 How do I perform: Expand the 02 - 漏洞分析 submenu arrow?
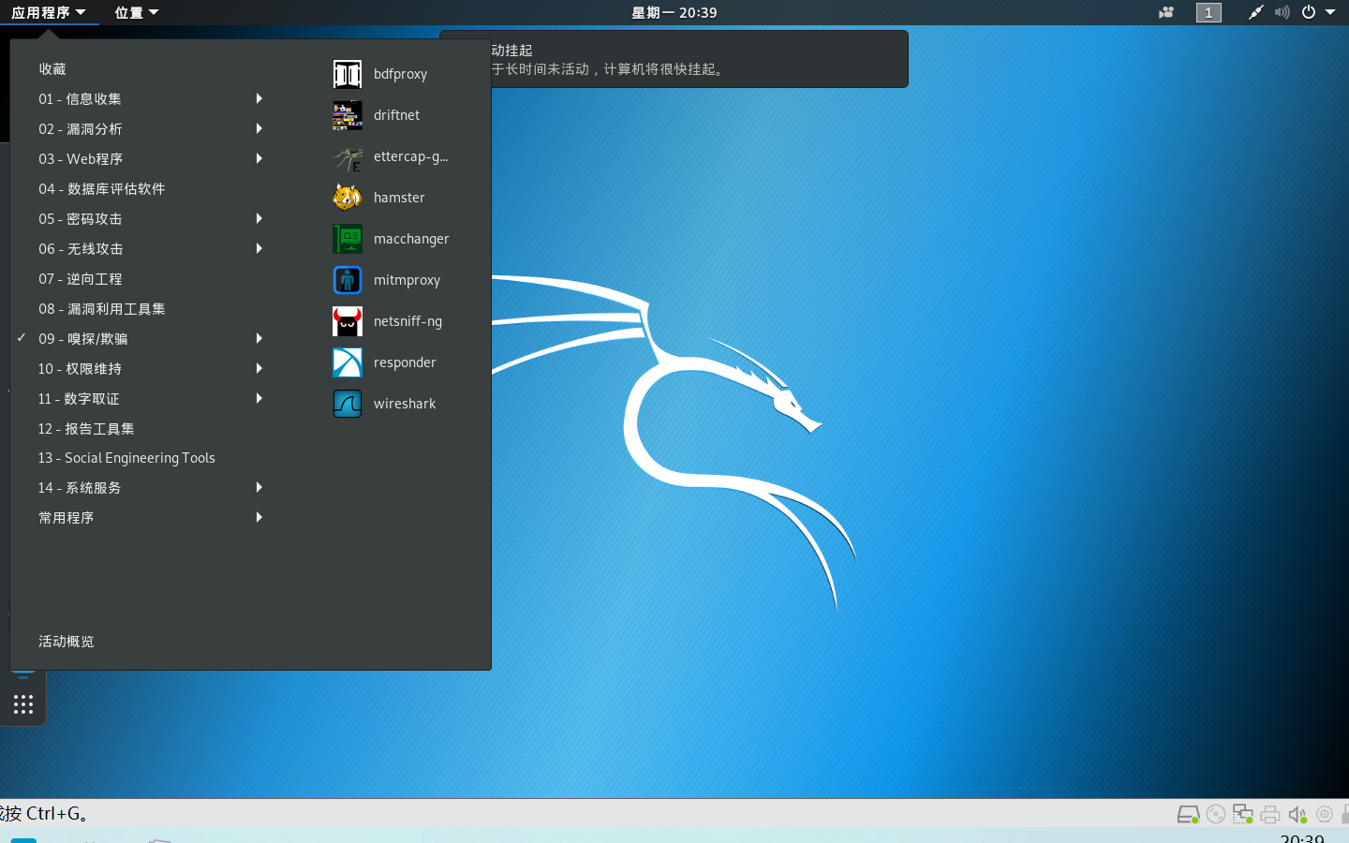coord(259,128)
